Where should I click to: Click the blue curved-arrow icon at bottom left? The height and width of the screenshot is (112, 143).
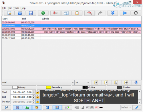(6, 107)
